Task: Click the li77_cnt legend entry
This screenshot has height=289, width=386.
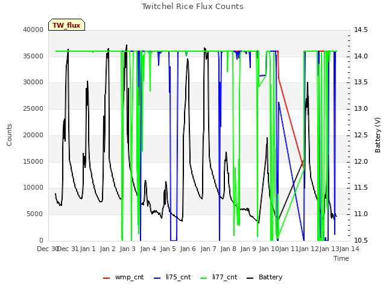Action: click(219, 277)
